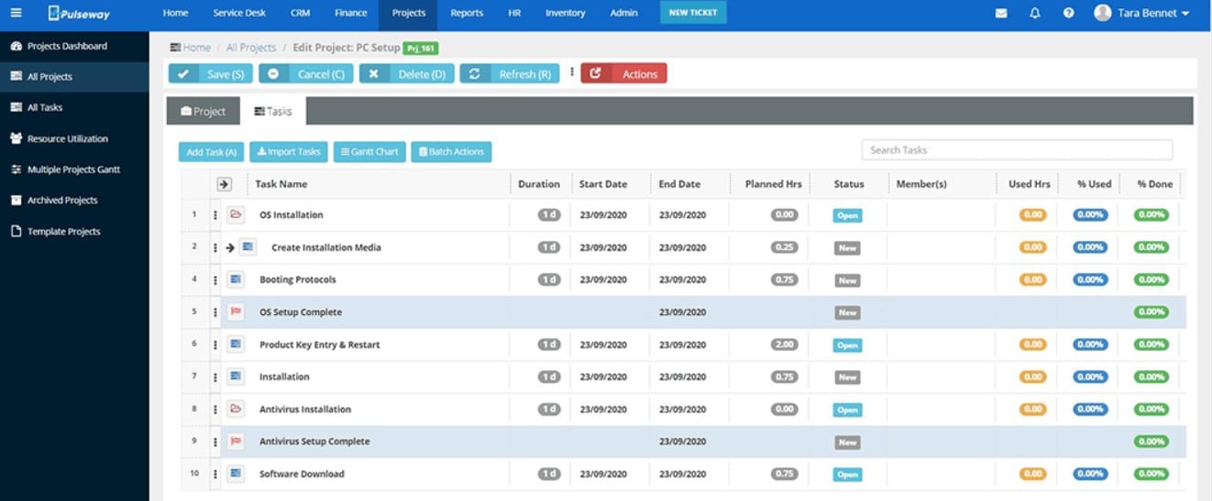The width and height of the screenshot is (1212, 501).
Task: Open Inventory menu
Action: click(565, 13)
